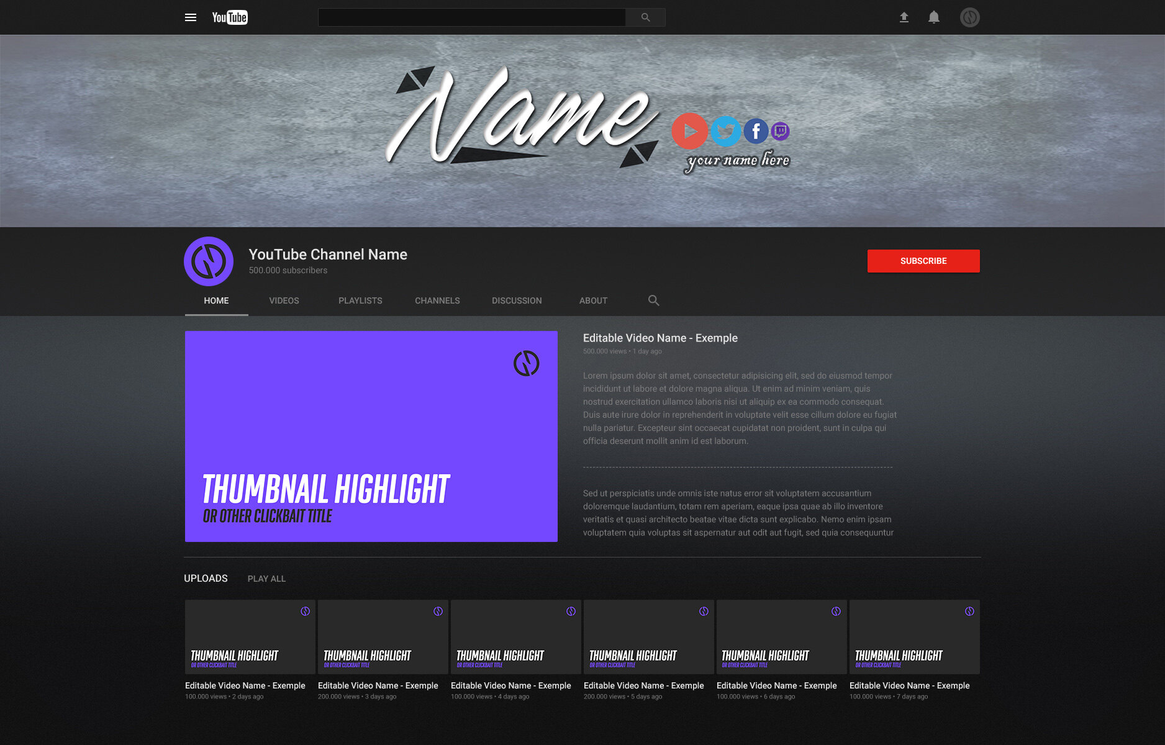Go to the About tab
This screenshot has width=1165, height=745.
(593, 300)
